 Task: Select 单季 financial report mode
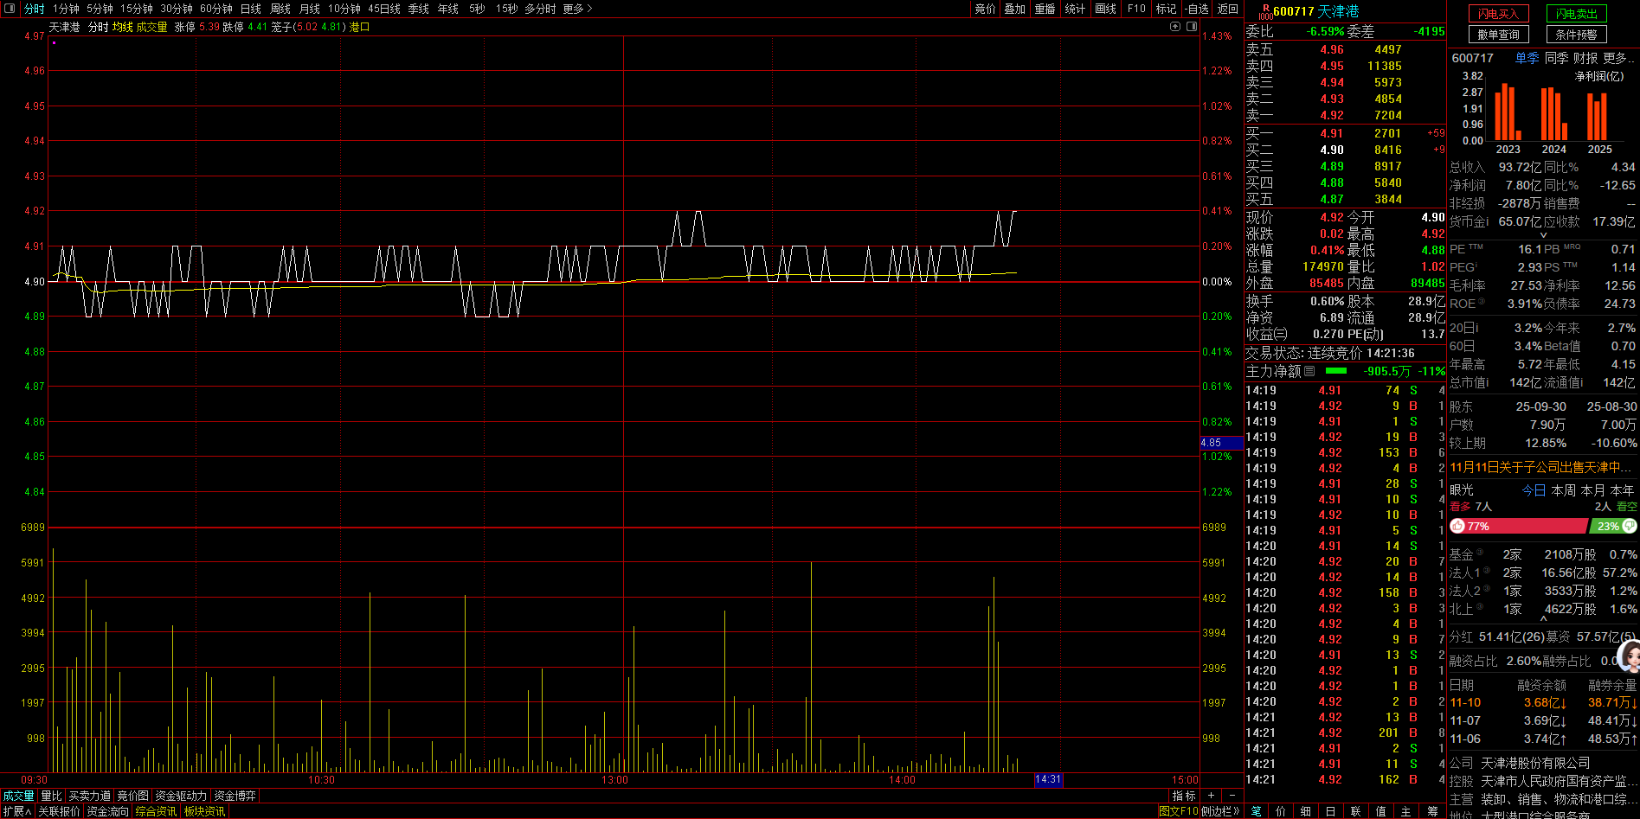point(1527,58)
